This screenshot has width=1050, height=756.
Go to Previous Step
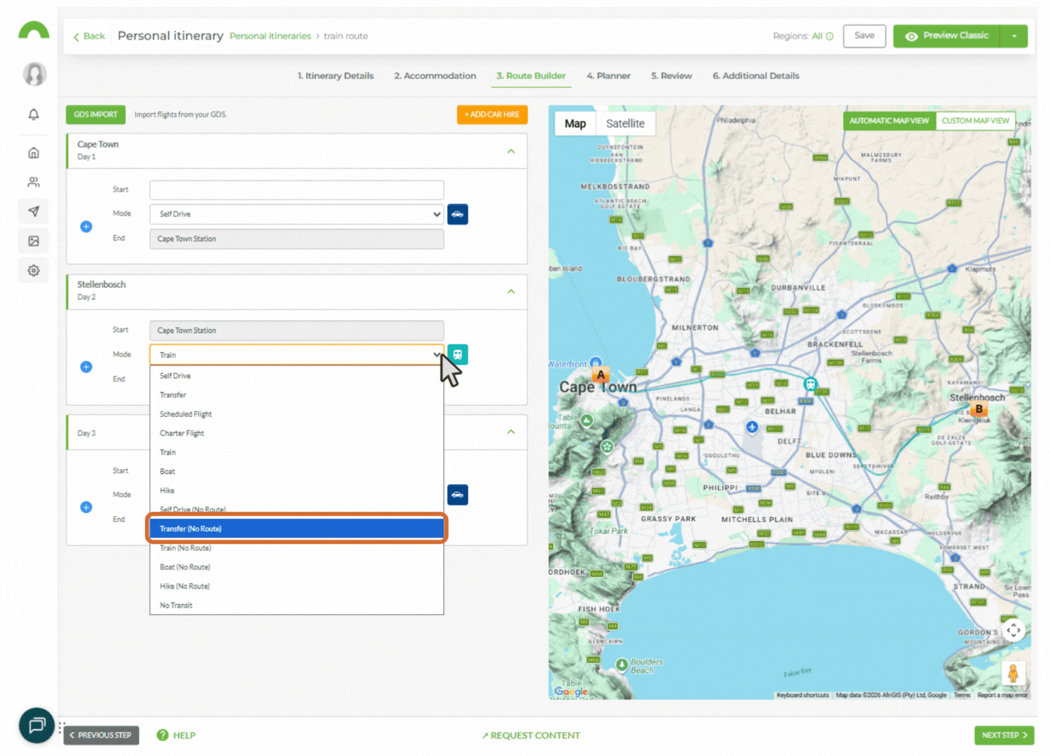click(101, 735)
